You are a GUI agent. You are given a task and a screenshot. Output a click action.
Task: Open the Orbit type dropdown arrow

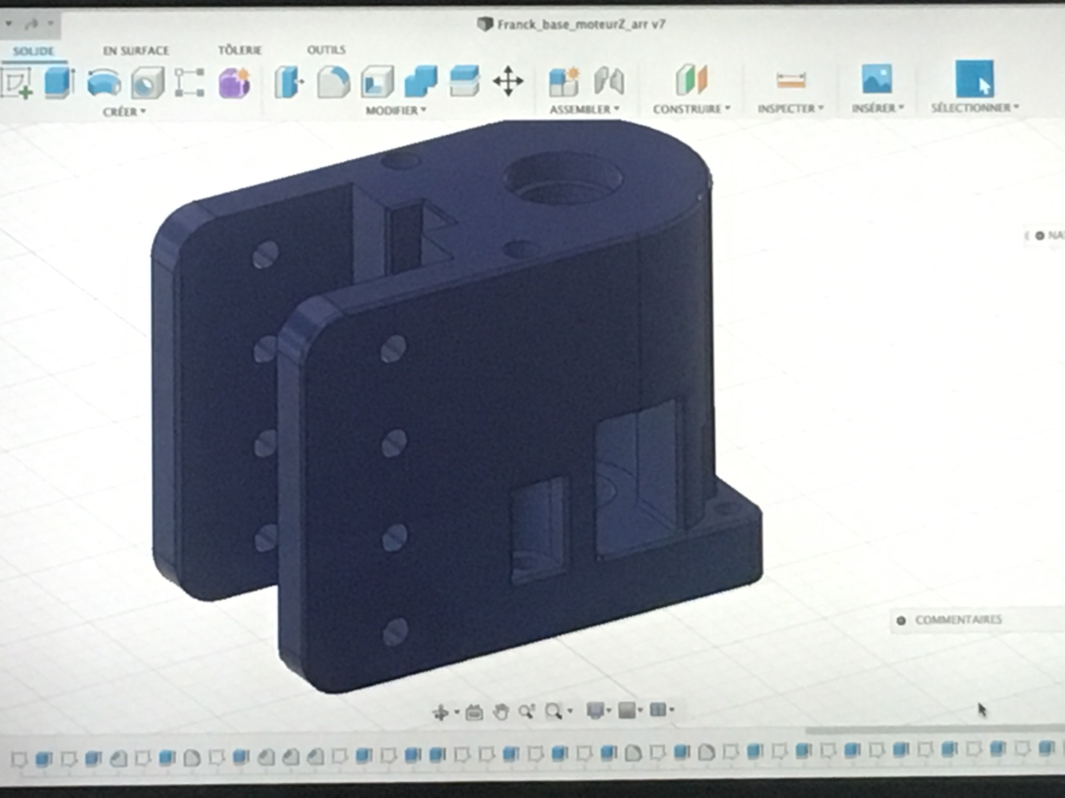pyautogui.click(x=457, y=712)
